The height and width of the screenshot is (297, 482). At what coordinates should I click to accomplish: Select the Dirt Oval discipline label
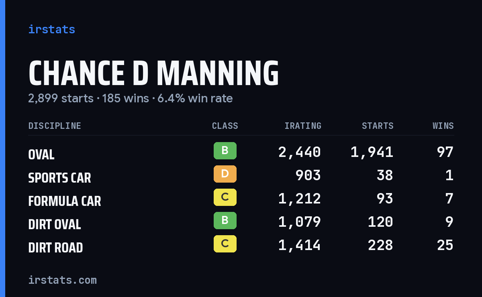(x=55, y=224)
